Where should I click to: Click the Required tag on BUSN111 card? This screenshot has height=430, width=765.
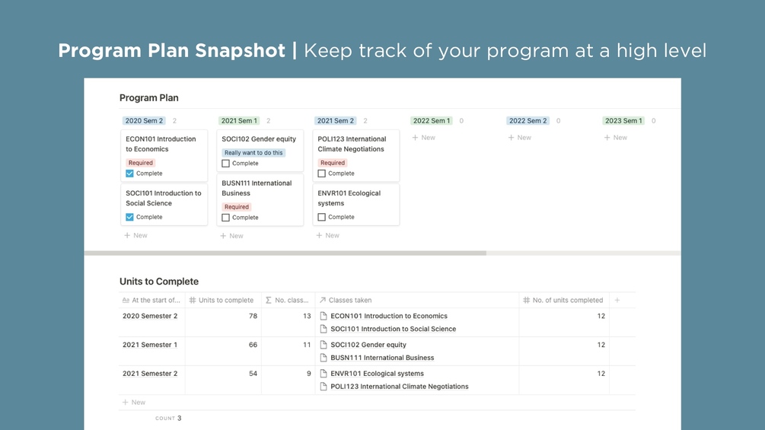tap(237, 207)
